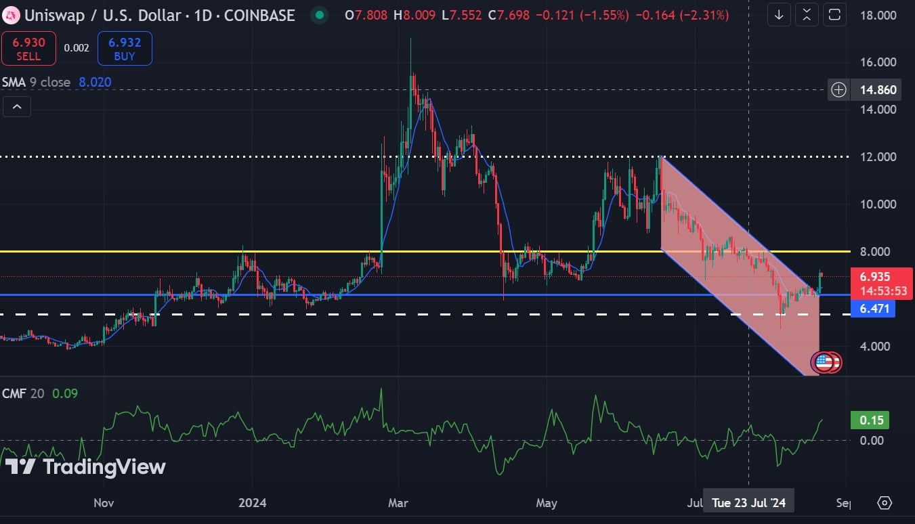
Task: Click the Tue 23 Jul 24 date label
Action: tap(749, 502)
